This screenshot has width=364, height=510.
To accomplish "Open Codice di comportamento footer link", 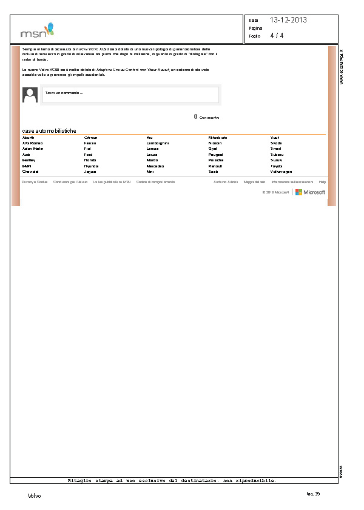I will point(155,182).
